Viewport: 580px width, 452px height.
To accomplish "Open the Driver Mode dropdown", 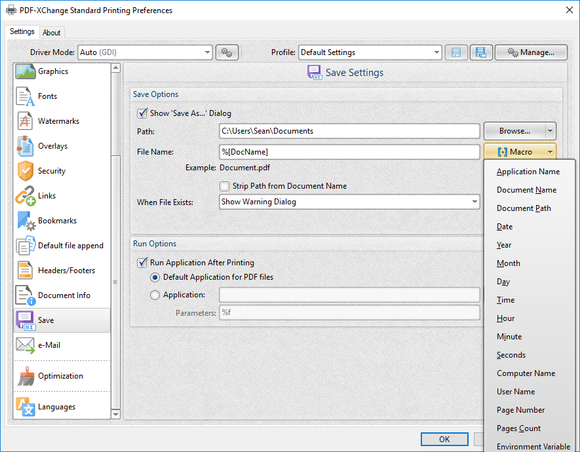I will tap(145, 52).
